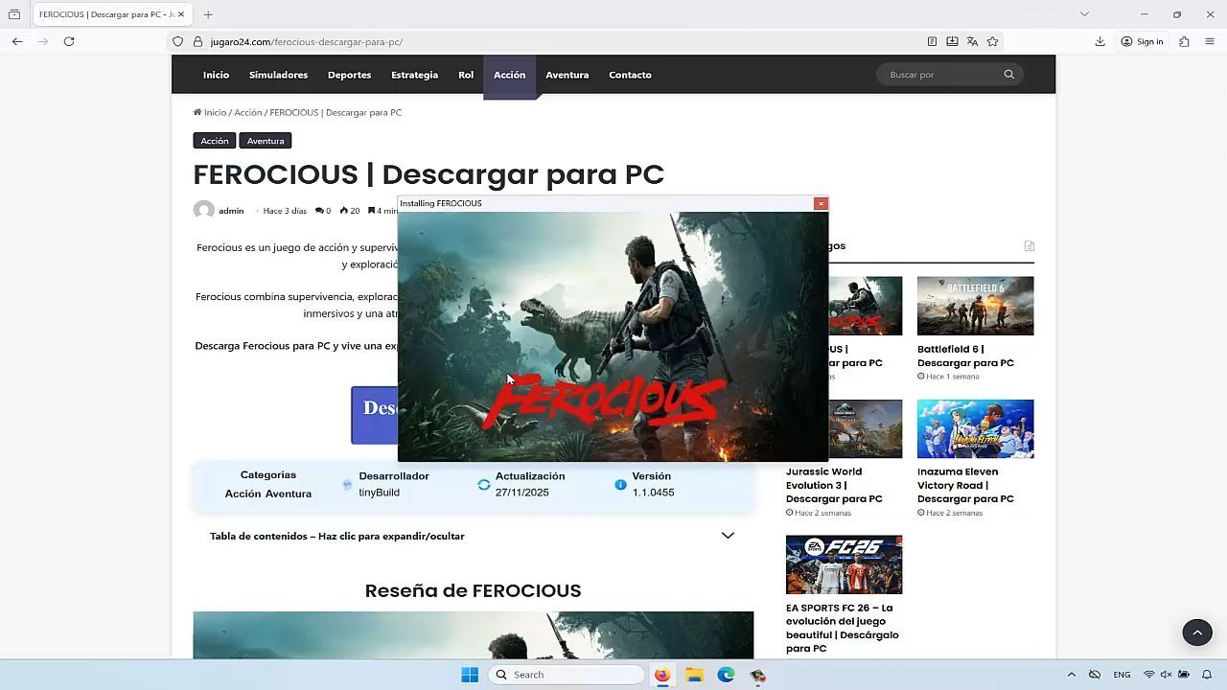Bookmark this page with the star icon
The width and height of the screenshot is (1227, 690).
[992, 41]
